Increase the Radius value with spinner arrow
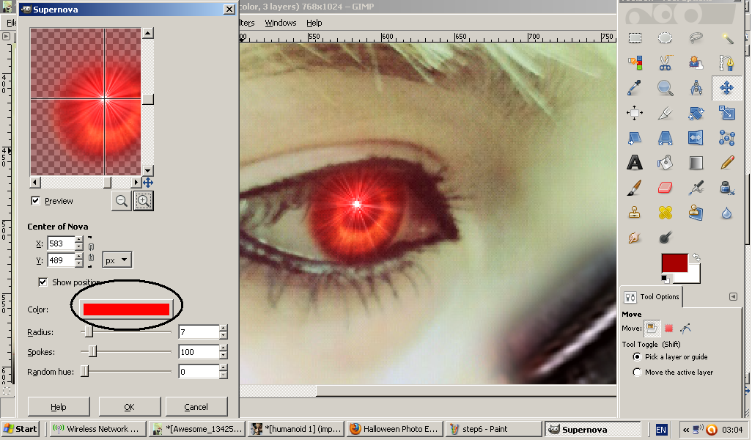 point(224,329)
